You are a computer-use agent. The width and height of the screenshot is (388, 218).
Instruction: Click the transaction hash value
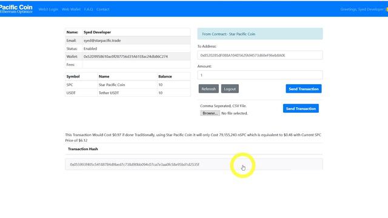tap(135, 164)
